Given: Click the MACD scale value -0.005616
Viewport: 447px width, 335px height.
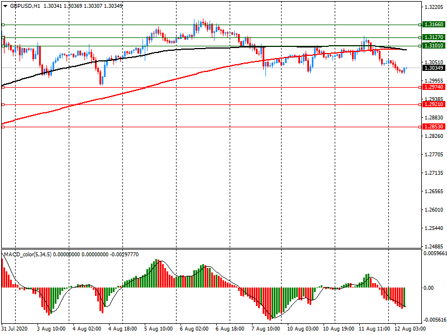Looking at the screenshot, I should pos(435,320).
